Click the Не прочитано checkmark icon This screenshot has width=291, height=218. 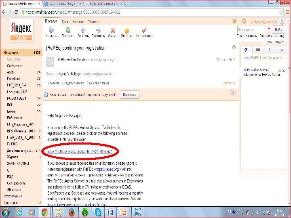coord(144,30)
